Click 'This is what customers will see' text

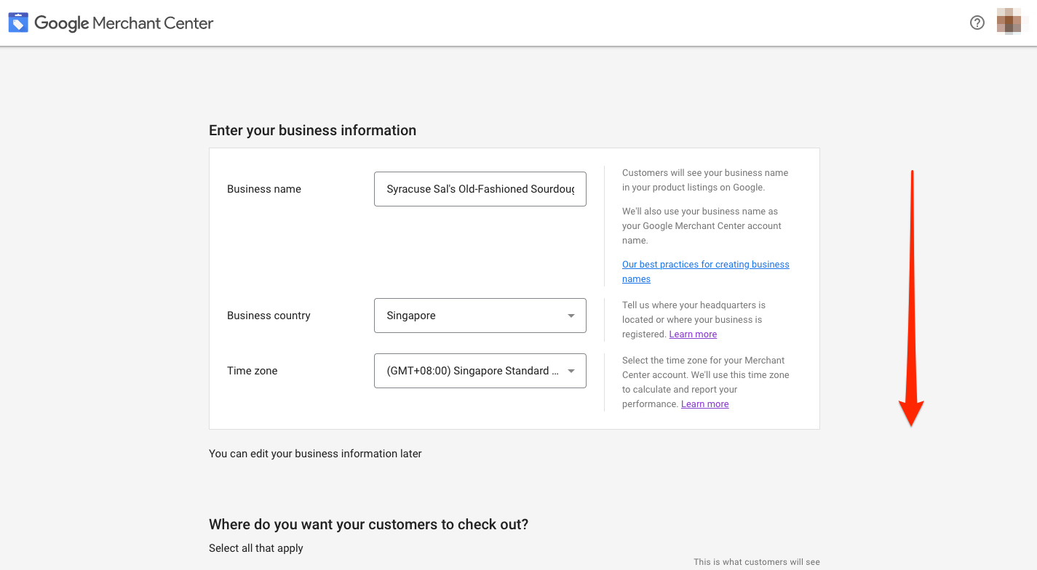(x=757, y=562)
